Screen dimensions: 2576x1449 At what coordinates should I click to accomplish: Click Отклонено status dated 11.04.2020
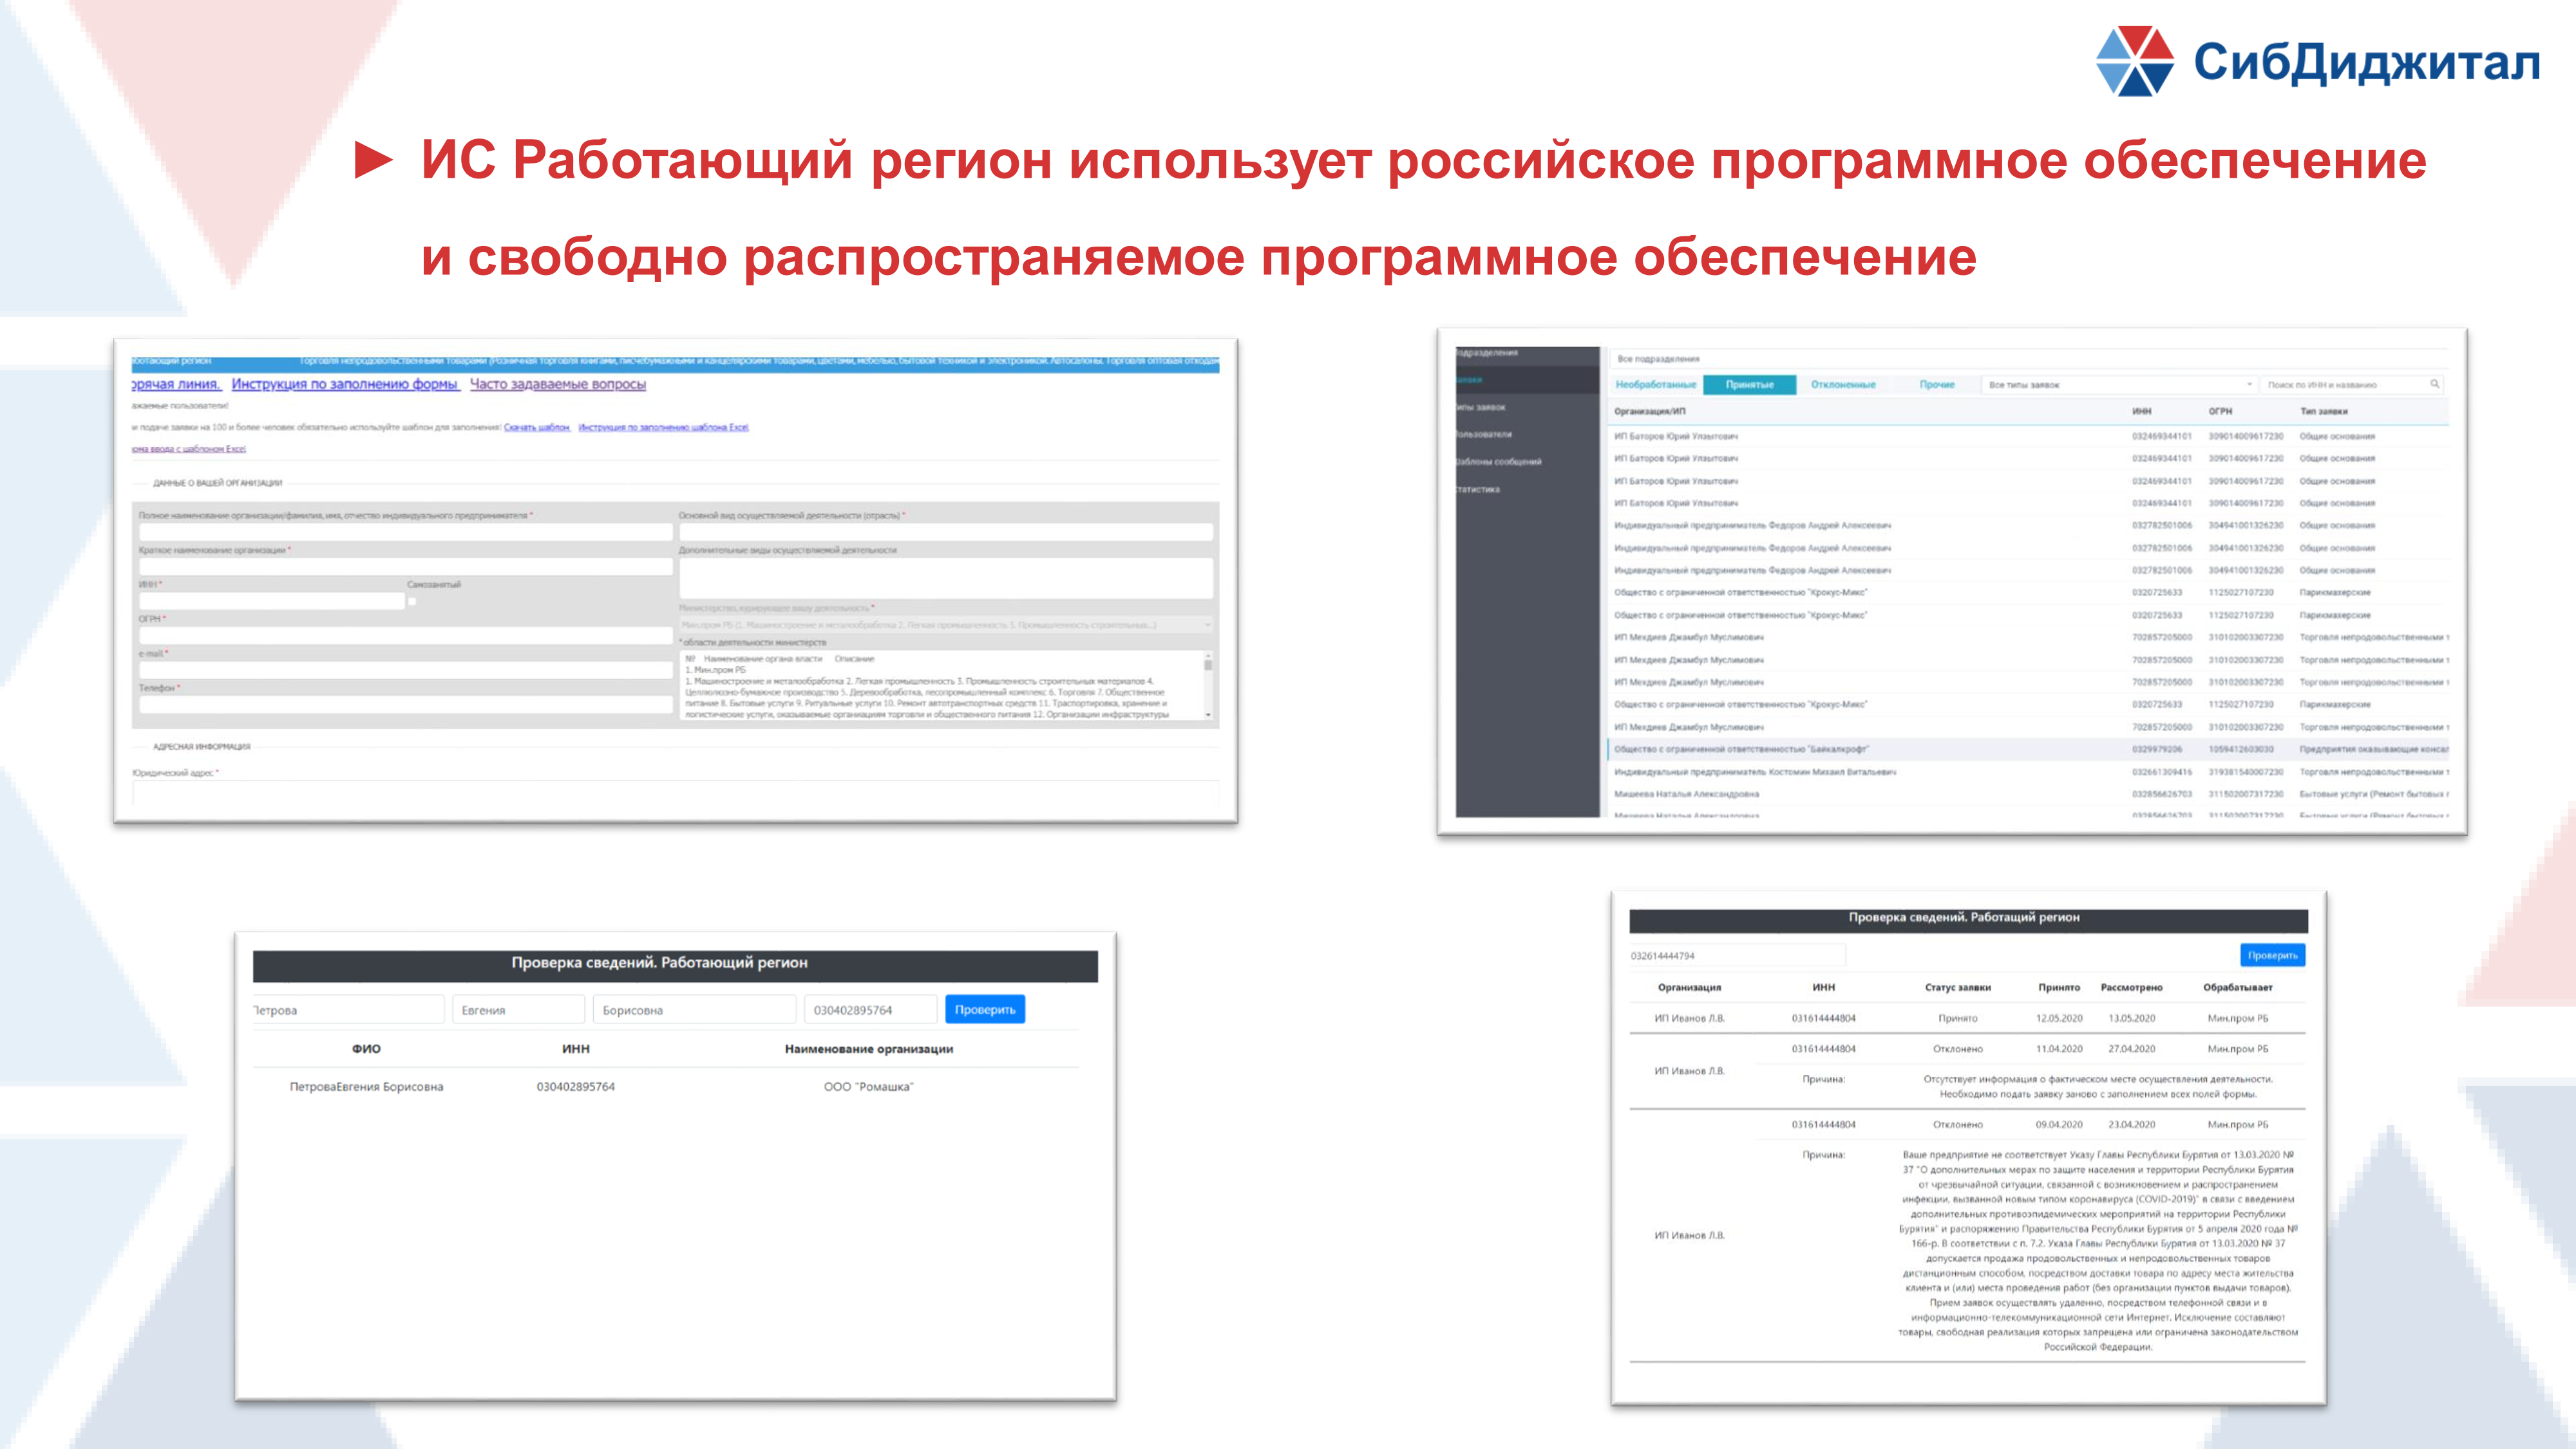(x=1957, y=1049)
